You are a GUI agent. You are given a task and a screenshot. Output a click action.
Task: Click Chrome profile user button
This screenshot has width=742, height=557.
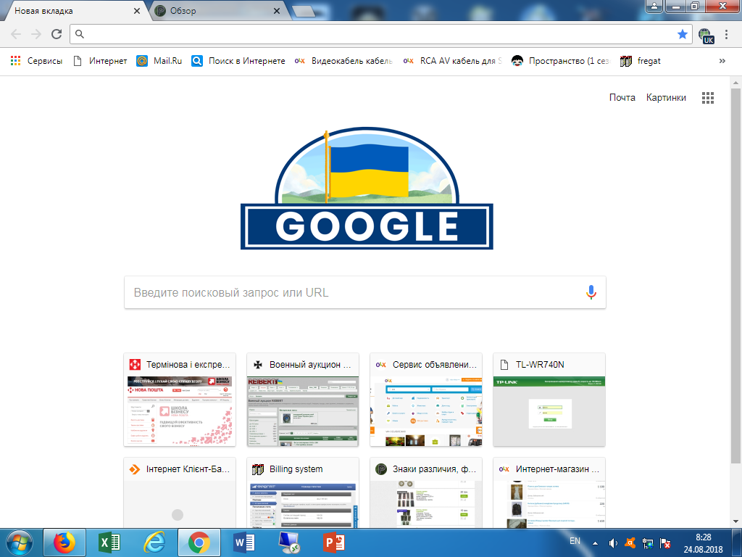click(x=654, y=6)
